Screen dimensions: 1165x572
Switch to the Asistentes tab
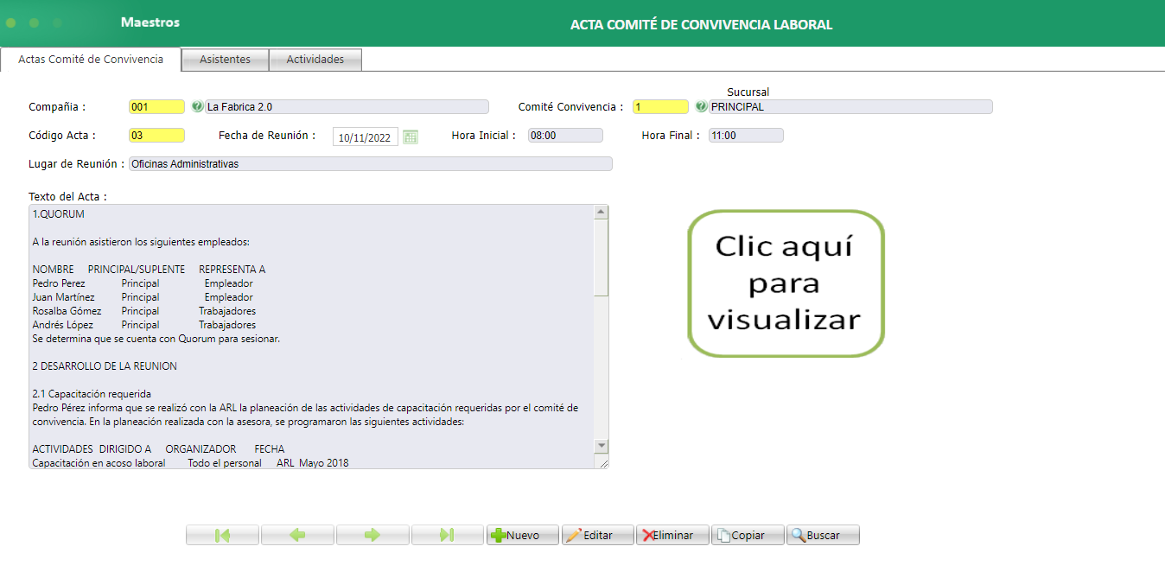pyautogui.click(x=225, y=60)
